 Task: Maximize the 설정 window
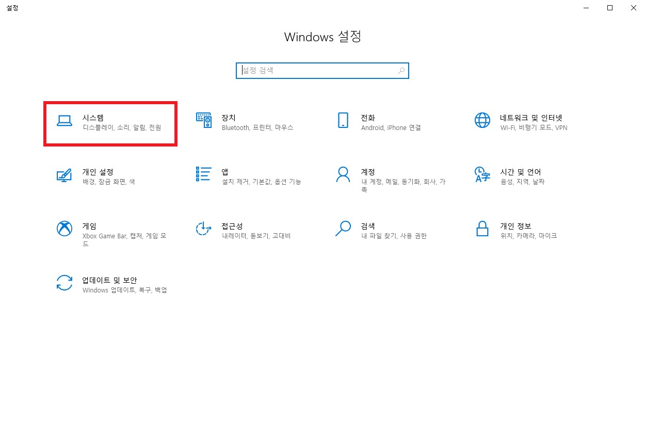tap(610, 8)
